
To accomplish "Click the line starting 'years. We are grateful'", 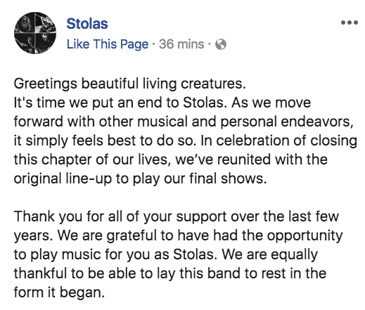I will [x=178, y=235].
